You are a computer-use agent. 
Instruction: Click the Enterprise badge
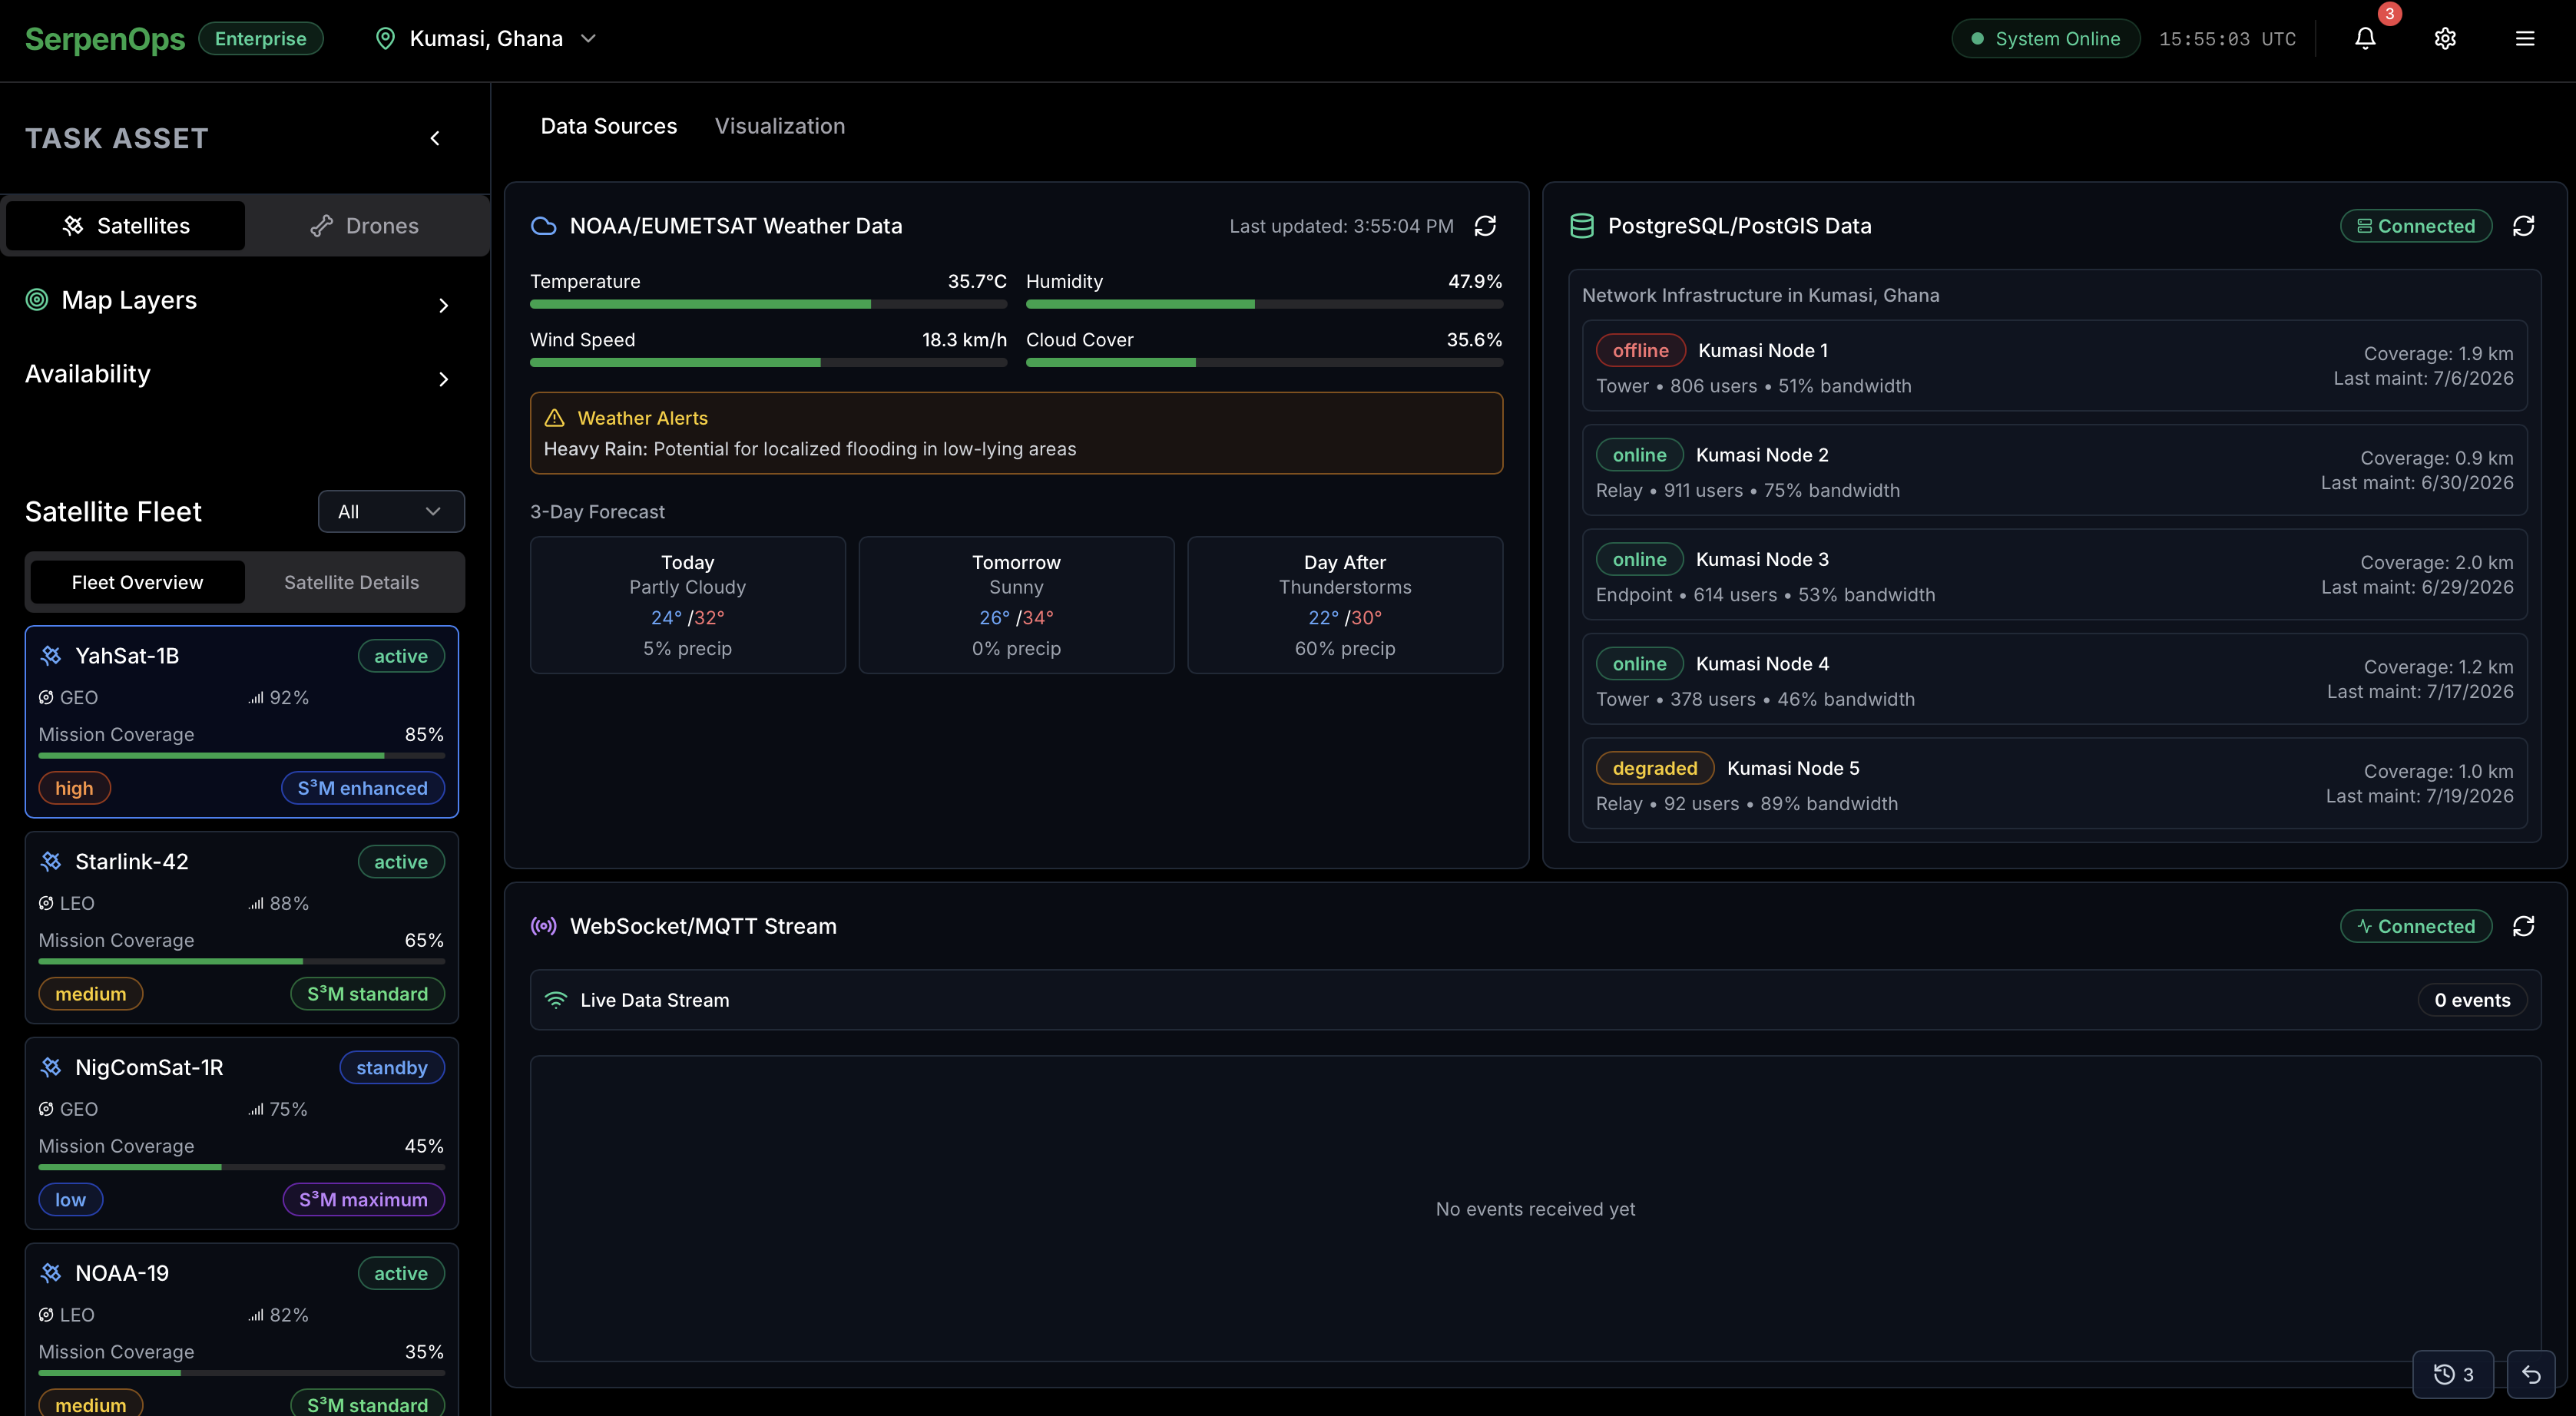(260, 38)
